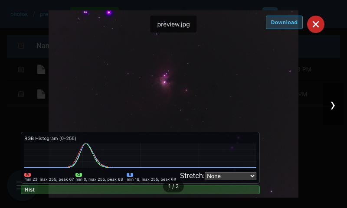Click the RGB Histogram (0-255) title
The height and width of the screenshot is (208, 347).
[x=50, y=138]
